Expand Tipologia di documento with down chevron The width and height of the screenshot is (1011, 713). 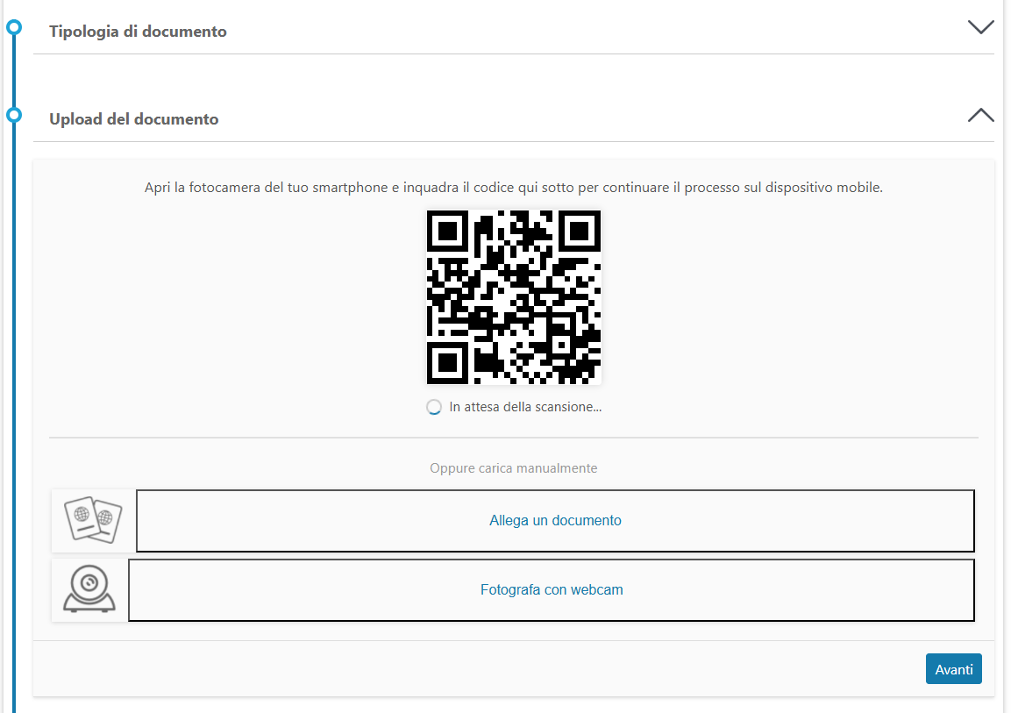click(980, 27)
